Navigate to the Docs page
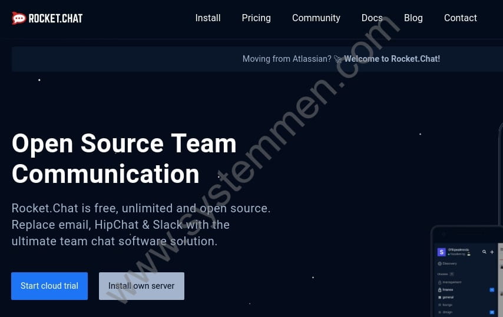The width and height of the screenshot is (503, 317). (372, 18)
